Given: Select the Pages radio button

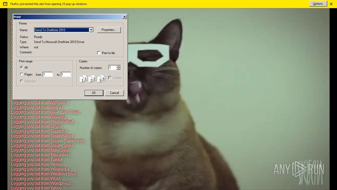Looking at the screenshot, I should coord(22,74).
